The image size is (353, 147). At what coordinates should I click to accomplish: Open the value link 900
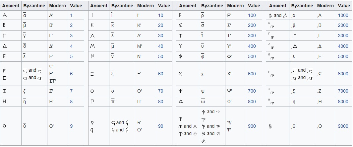coord(252,126)
